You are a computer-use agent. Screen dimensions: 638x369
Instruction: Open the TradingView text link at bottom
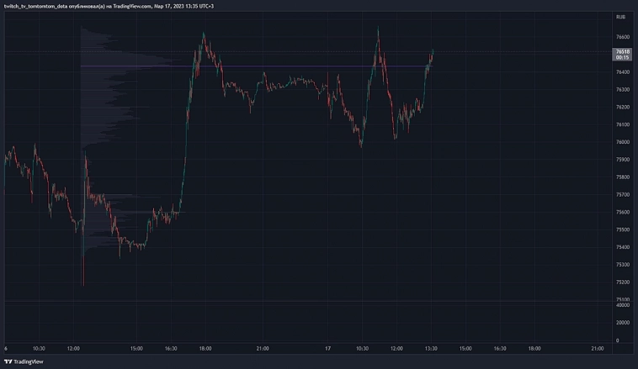point(29,362)
